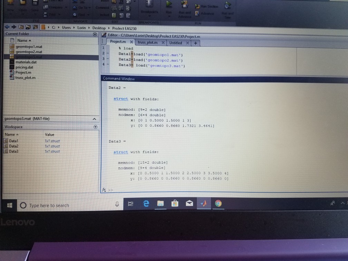Click the Save icon in the toolbar
This screenshot has width=348, height=261.
click(x=35, y=3)
